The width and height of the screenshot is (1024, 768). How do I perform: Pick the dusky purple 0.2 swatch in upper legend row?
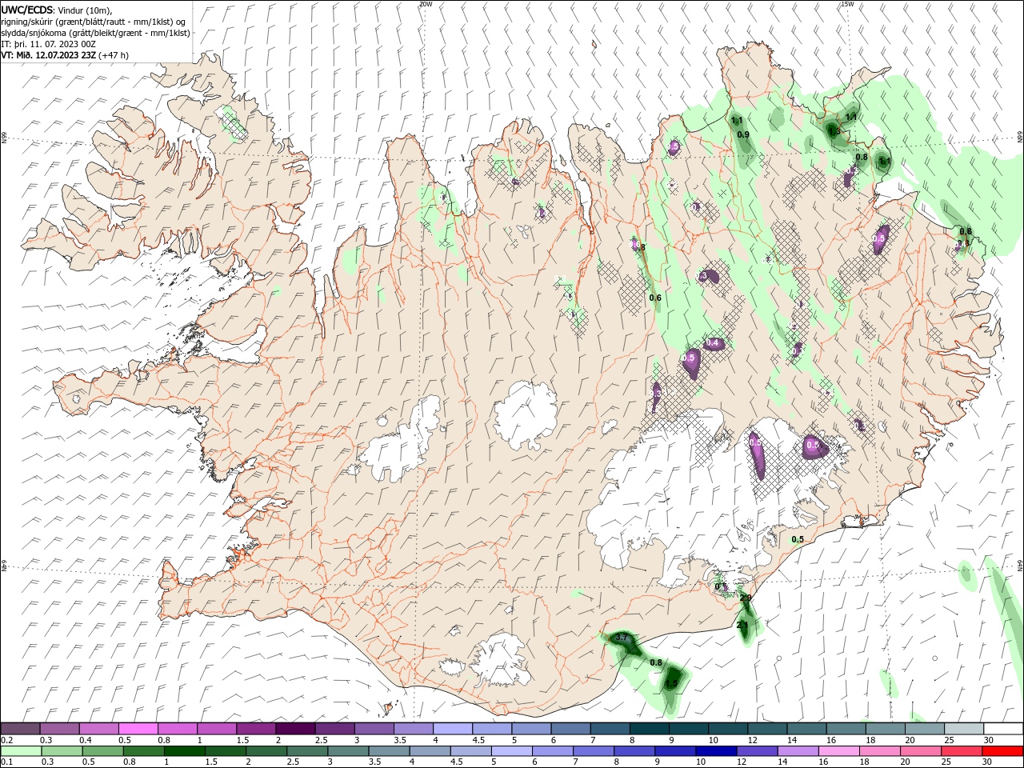click(x=20, y=729)
